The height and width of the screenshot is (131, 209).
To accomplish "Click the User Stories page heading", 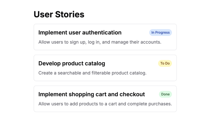I will tap(59, 14).
